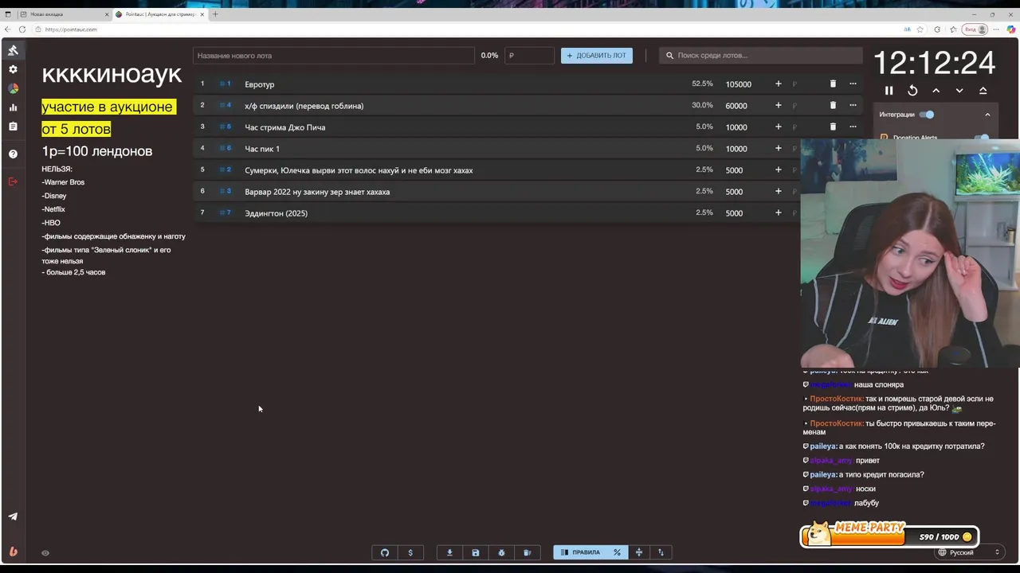1020x573 pixels.
Task: Delete the Евротур lot
Action: pos(833,84)
